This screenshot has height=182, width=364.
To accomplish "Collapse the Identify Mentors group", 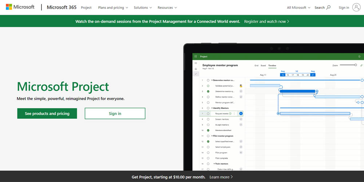I will [212, 108].
